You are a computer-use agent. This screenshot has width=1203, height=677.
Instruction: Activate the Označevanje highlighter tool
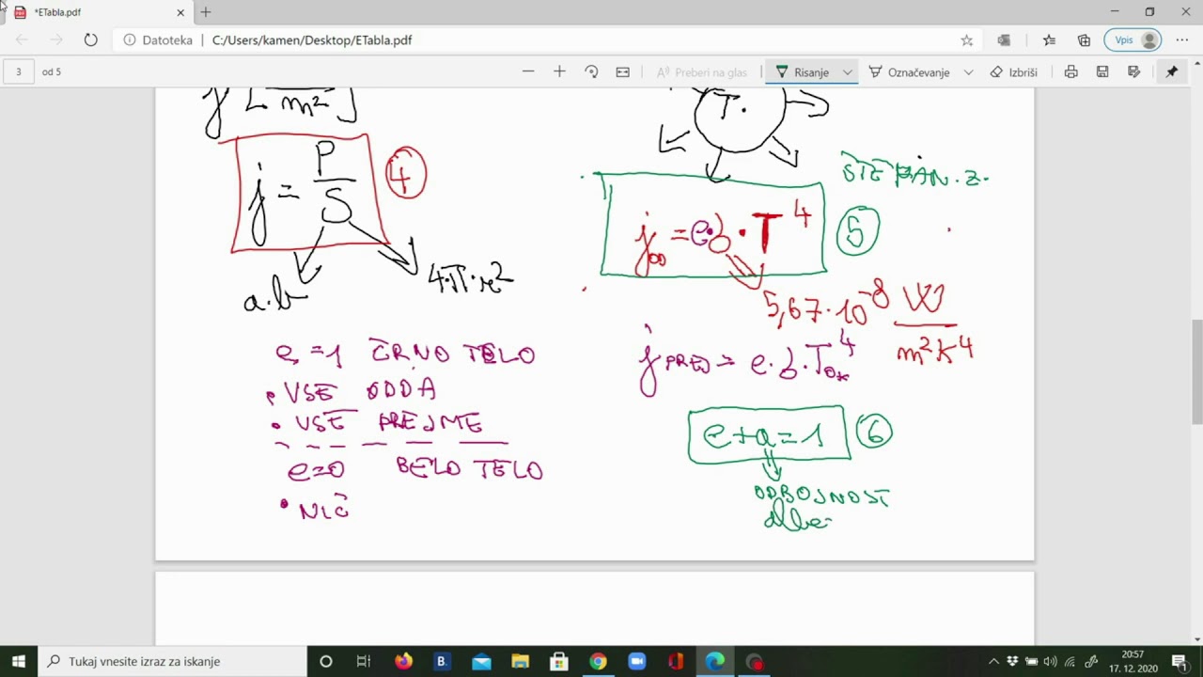[909, 72]
